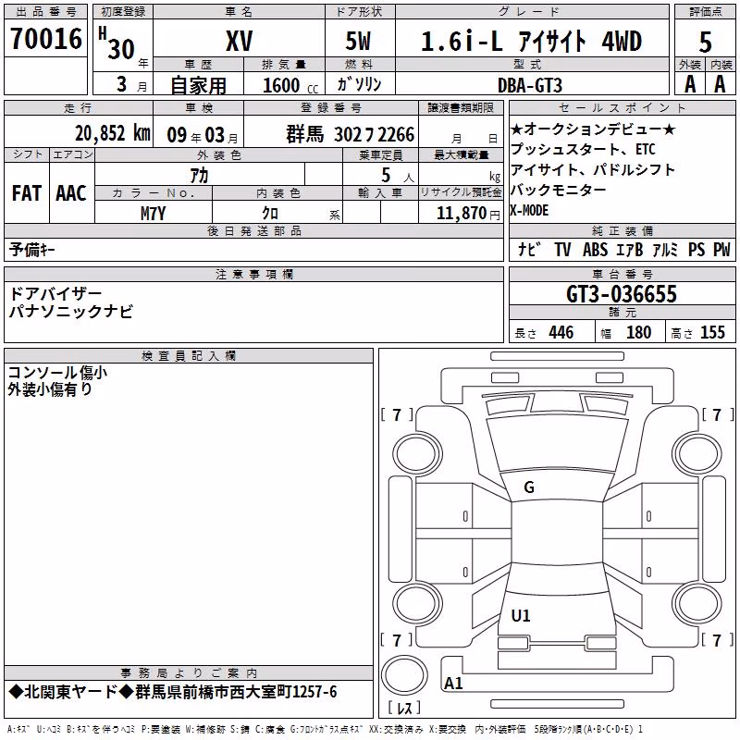The height and width of the screenshot is (740, 740).
Task: Click the 検査員記入欄 header
Action: (189, 356)
